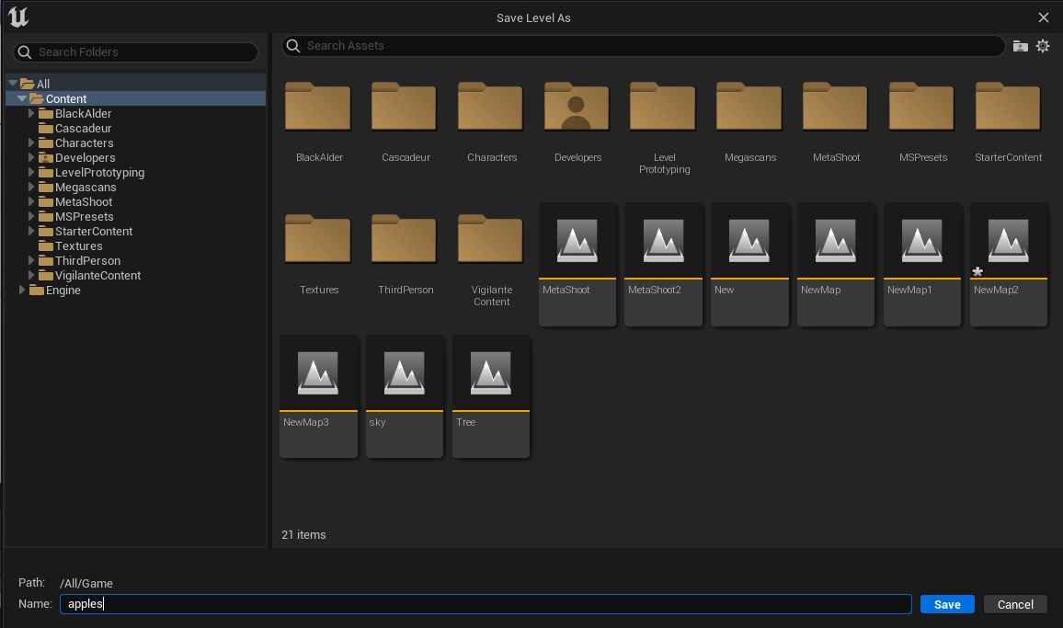Select Cascadeur in the folder tree
The image size is (1063, 628).
(84, 128)
